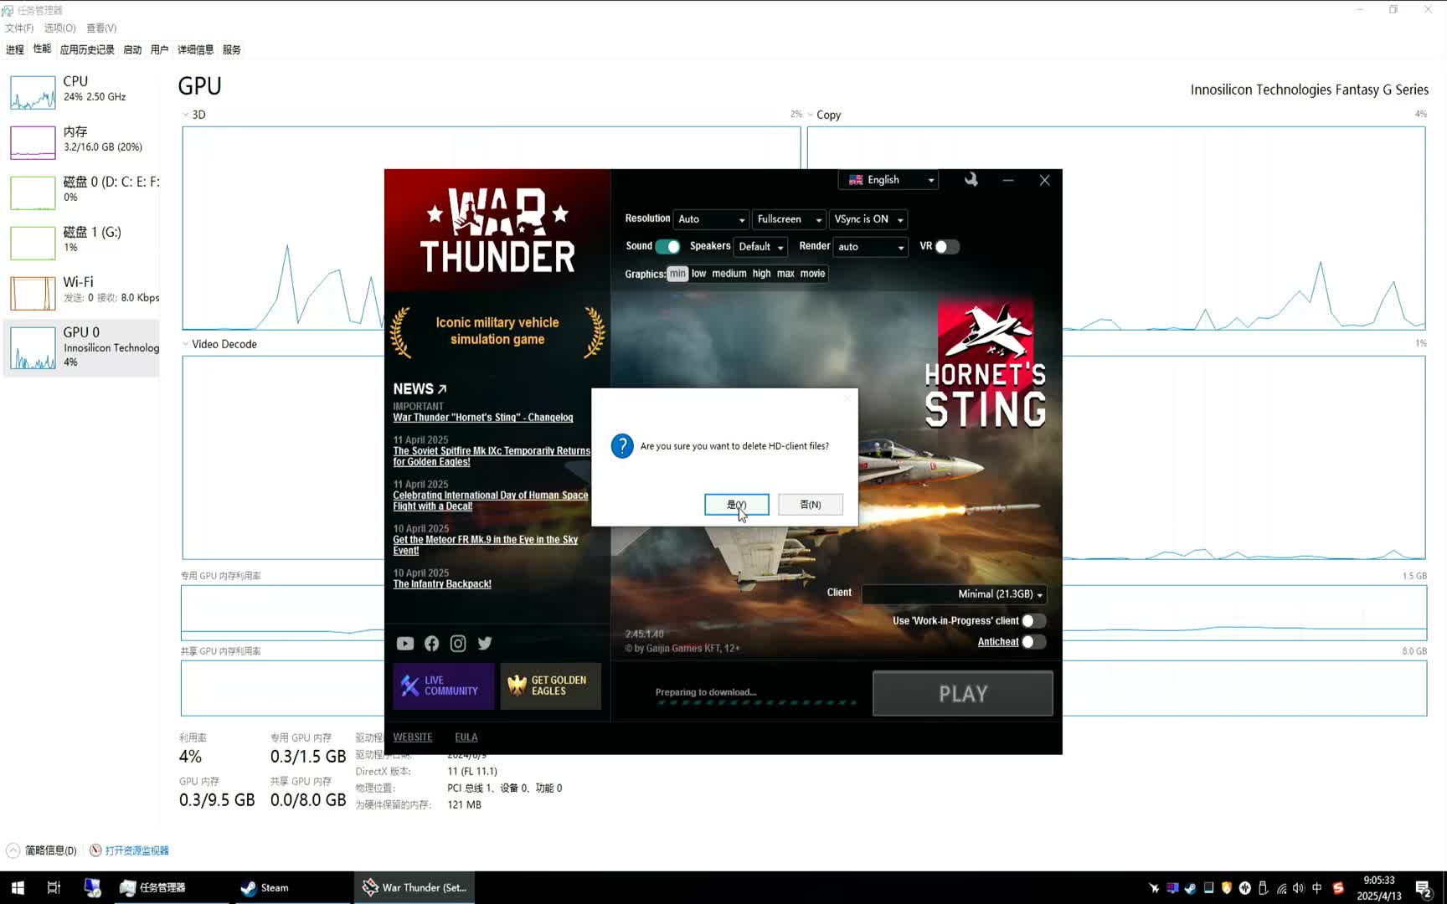Open the Client size dropdown
1447x904 pixels.
click(955, 594)
